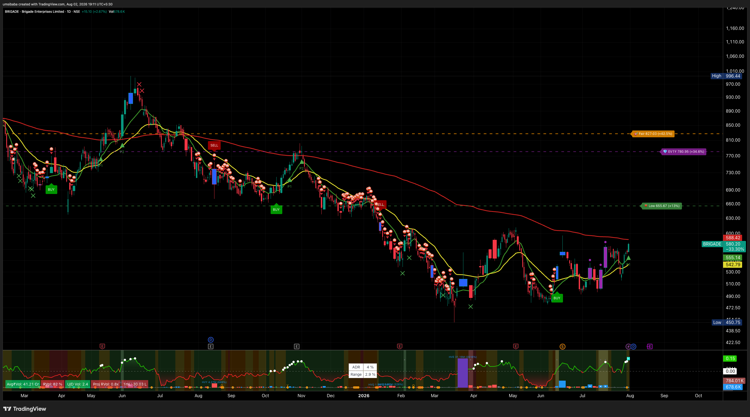Click the BUY signal label near October 2025
Screen dimensions: 750x417
276,209
